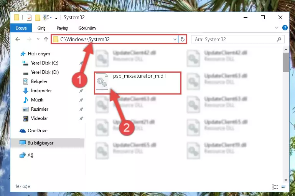This screenshot has height=196, width=295.
Task: Click the 197 öğe status text
Action: click(x=23, y=186)
